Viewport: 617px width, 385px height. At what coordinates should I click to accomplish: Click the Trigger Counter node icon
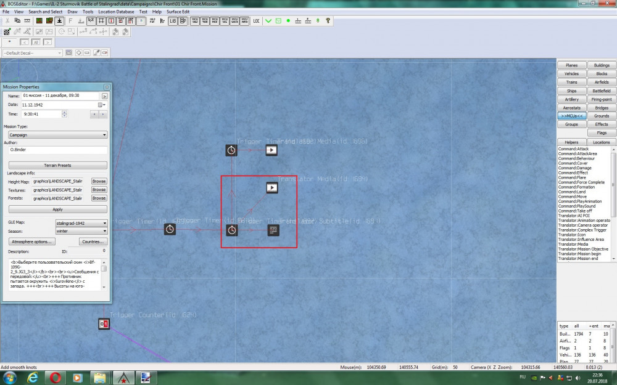[x=104, y=324]
